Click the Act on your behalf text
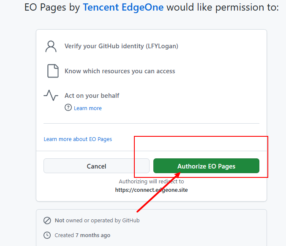286x246 pixels. pyautogui.click(x=92, y=96)
